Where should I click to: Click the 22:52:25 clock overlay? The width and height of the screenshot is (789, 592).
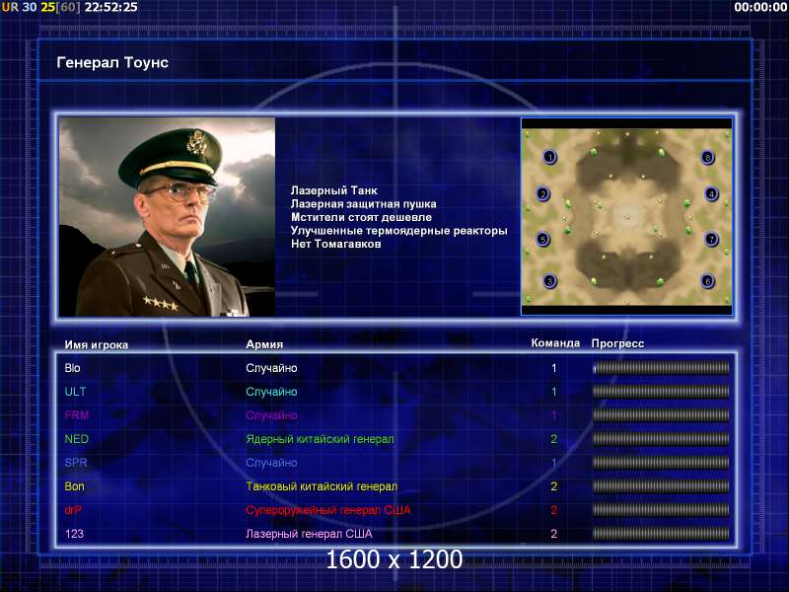(x=110, y=7)
